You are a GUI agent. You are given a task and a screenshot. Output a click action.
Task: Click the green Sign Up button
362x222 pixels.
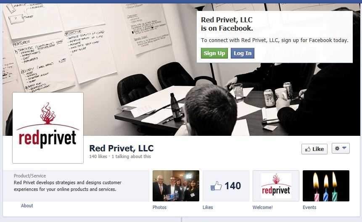[214, 53]
